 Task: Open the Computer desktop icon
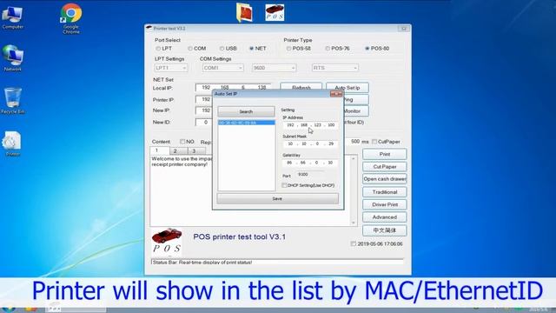12,17
